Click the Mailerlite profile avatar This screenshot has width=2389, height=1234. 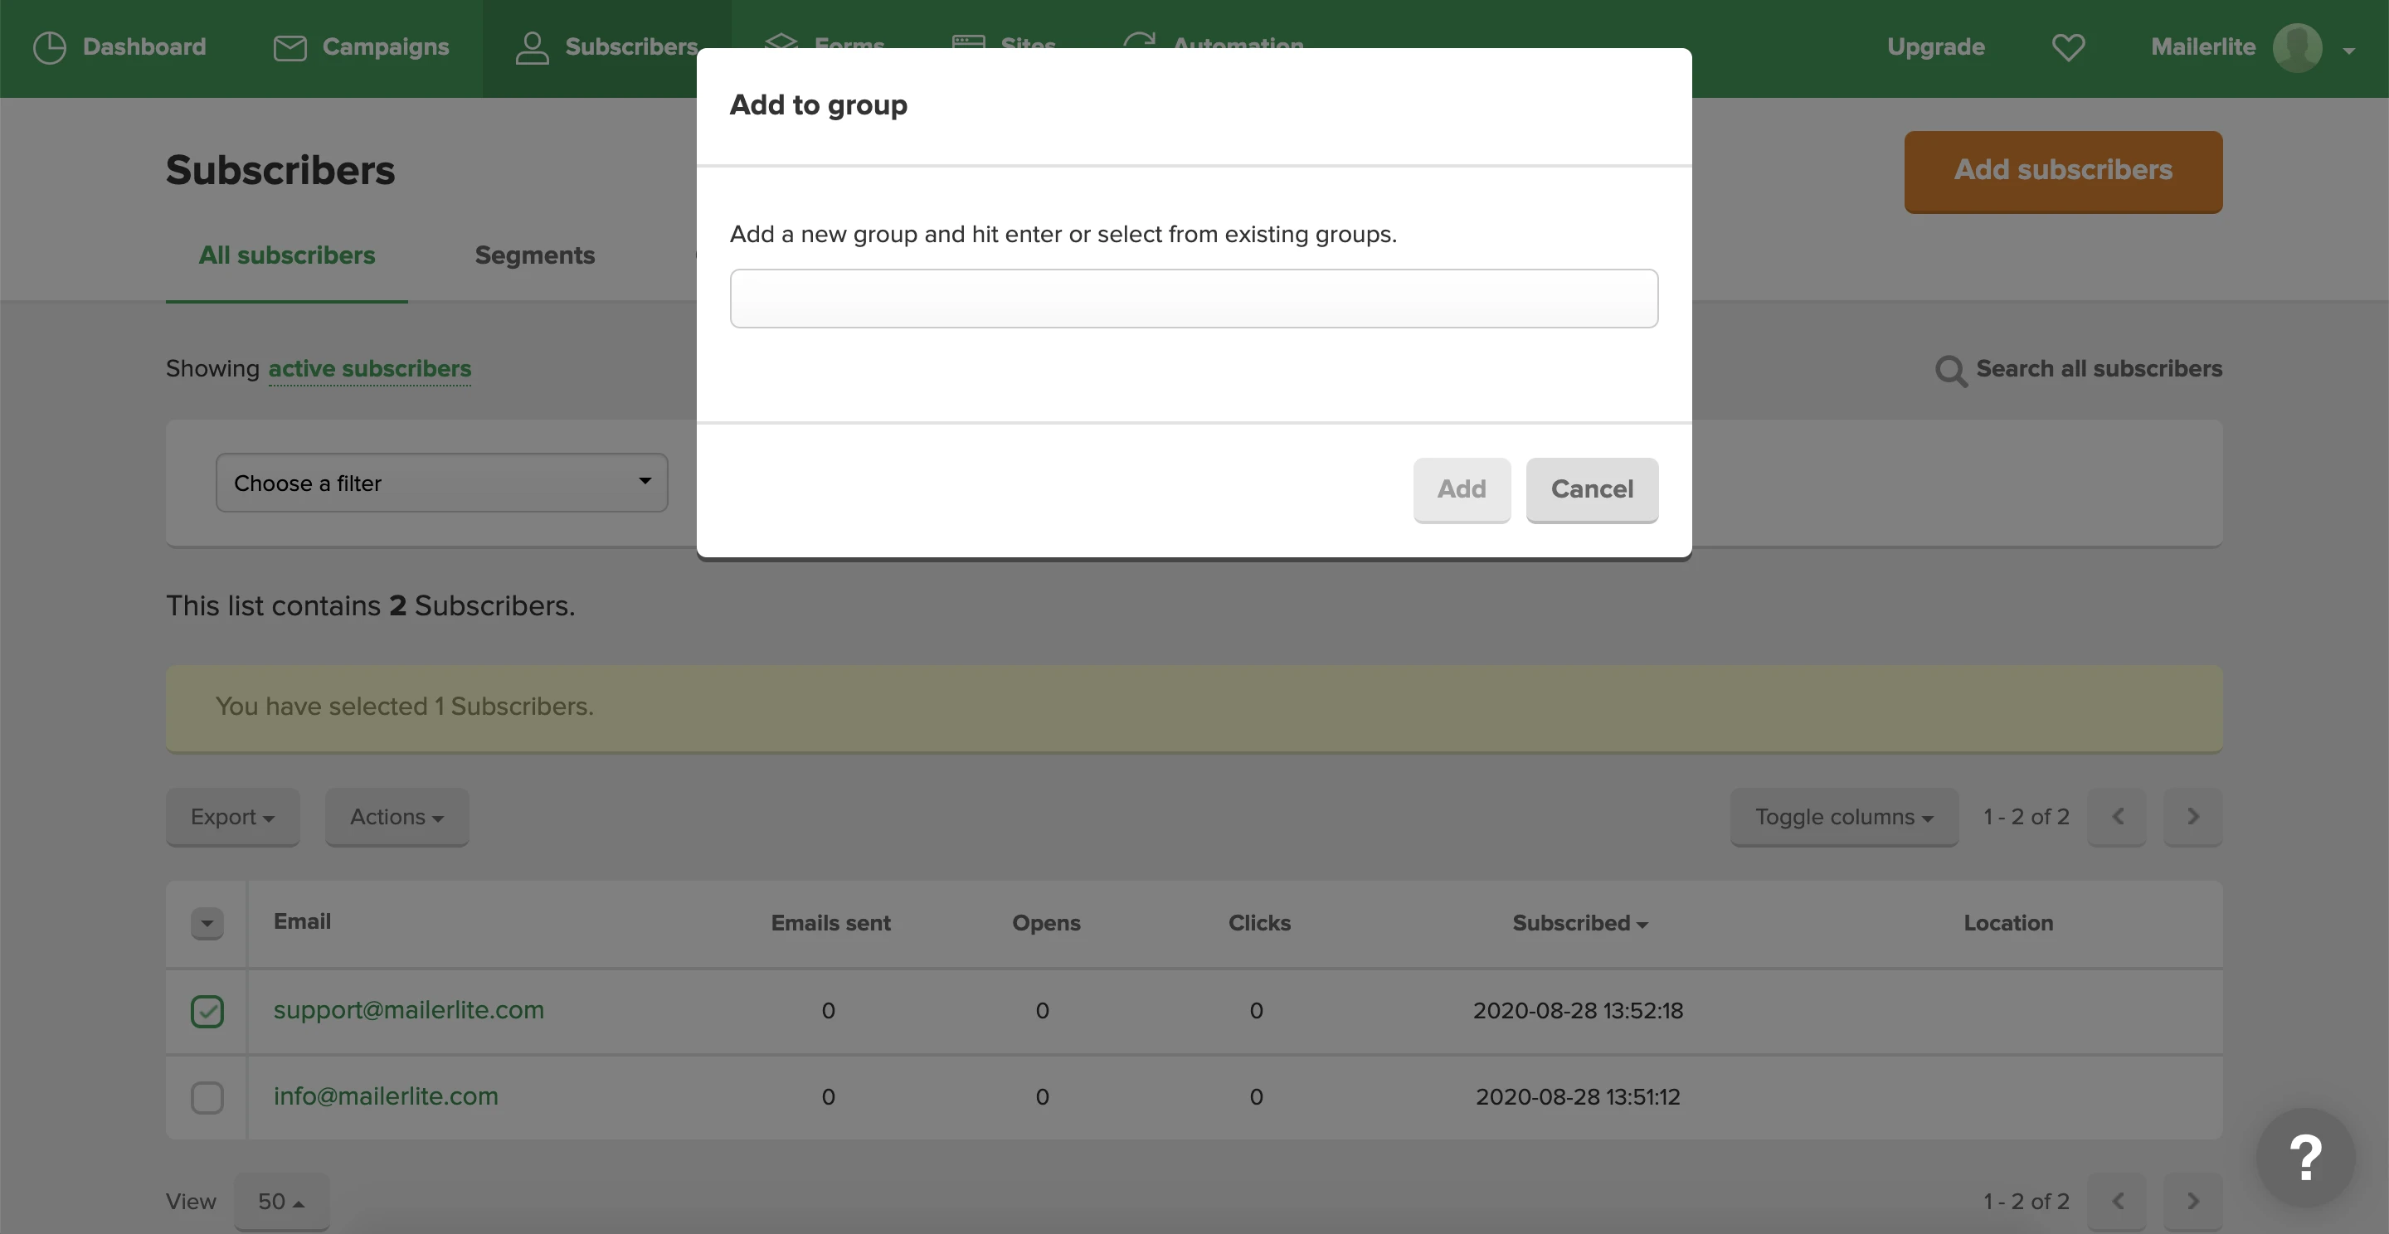(2296, 47)
